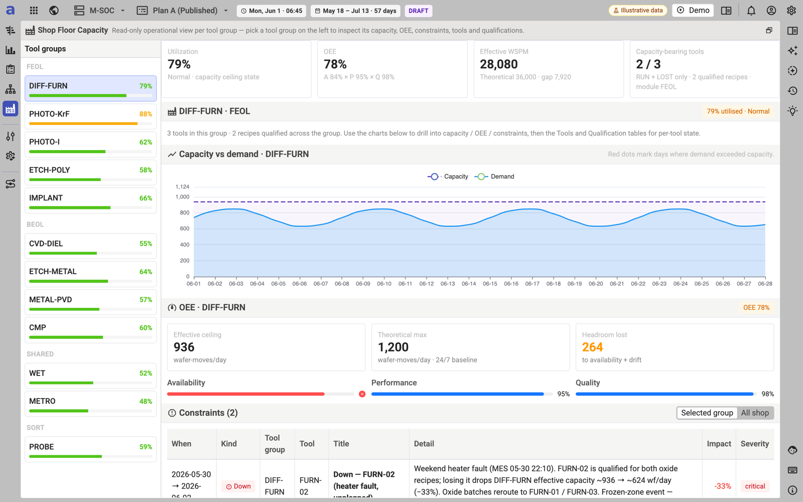Image resolution: width=803 pixels, height=502 pixels.
Task: Click the red availability warning marker
Action: (x=362, y=394)
